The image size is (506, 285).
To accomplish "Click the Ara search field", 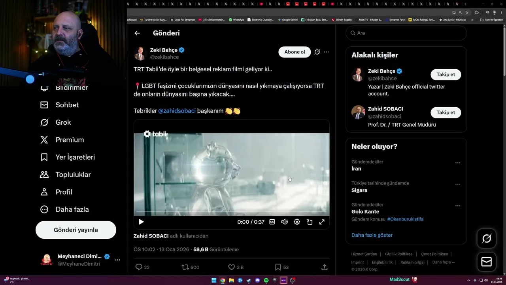I will point(406,33).
